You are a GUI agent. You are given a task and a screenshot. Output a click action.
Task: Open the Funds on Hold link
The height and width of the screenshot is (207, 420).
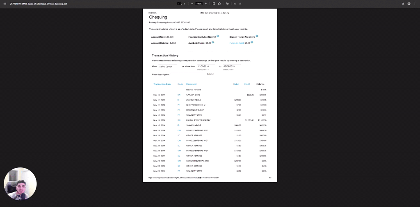click(x=237, y=43)
